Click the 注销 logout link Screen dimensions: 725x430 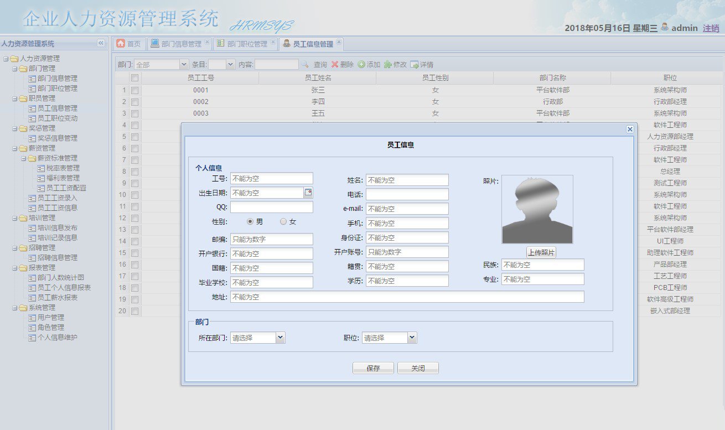[711, 28]
